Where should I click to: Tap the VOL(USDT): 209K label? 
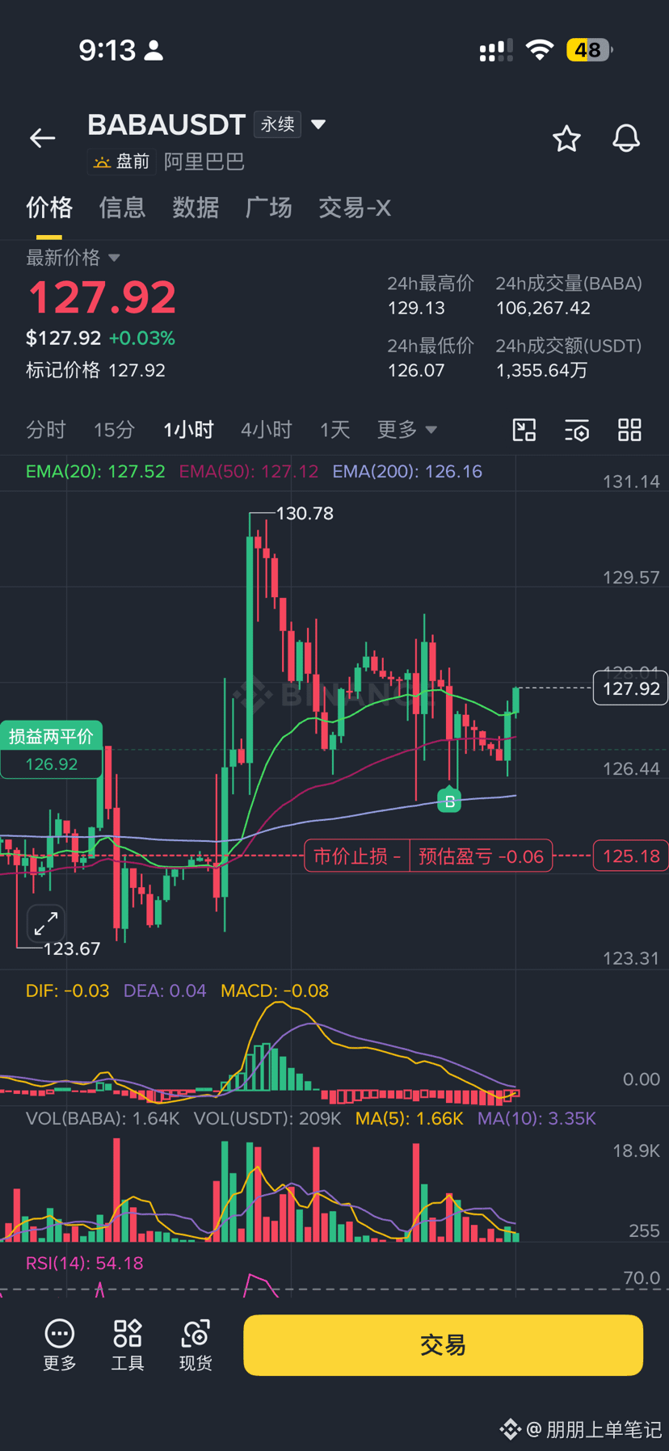click(x=267, y=1118)
